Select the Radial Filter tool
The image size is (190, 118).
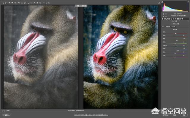tap(40, 3)
